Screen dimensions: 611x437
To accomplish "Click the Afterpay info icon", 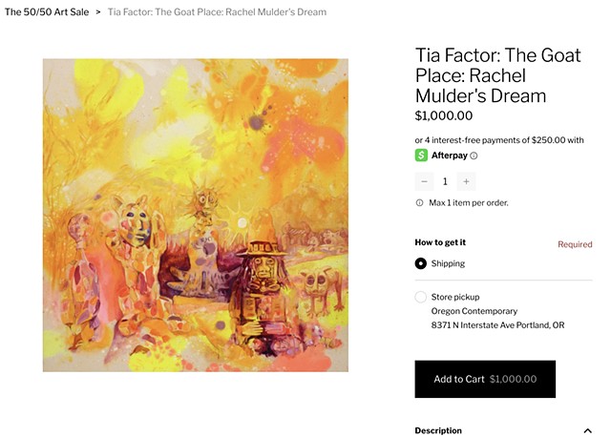I will (474, 156).
